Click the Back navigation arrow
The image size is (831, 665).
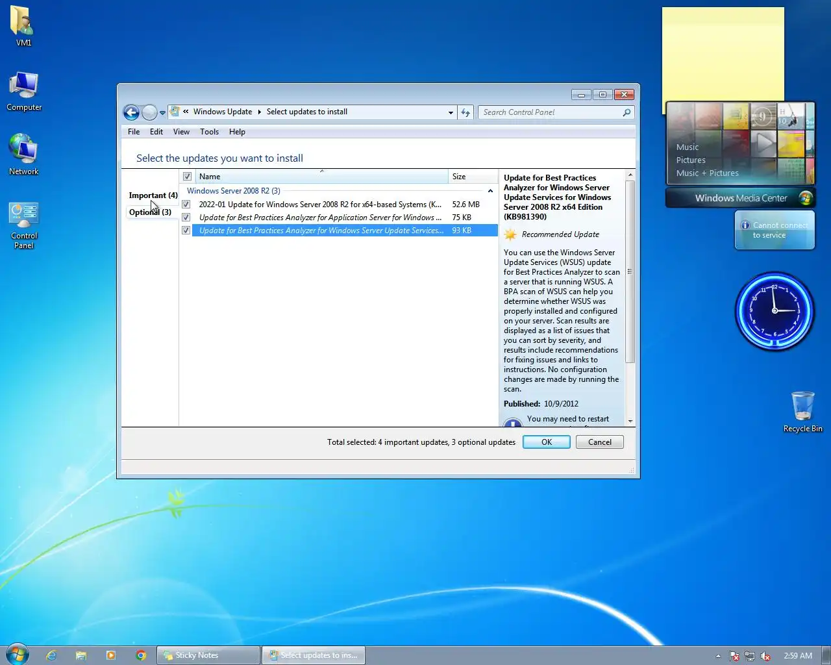[132, 112]
